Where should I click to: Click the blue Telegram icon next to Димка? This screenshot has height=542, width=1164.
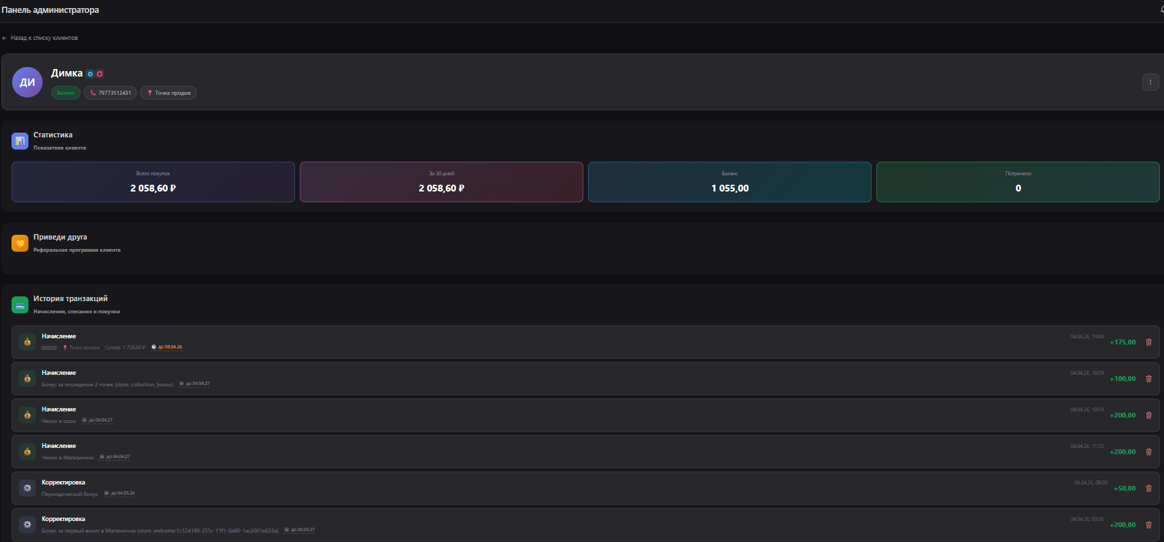(x=90, y=74)
